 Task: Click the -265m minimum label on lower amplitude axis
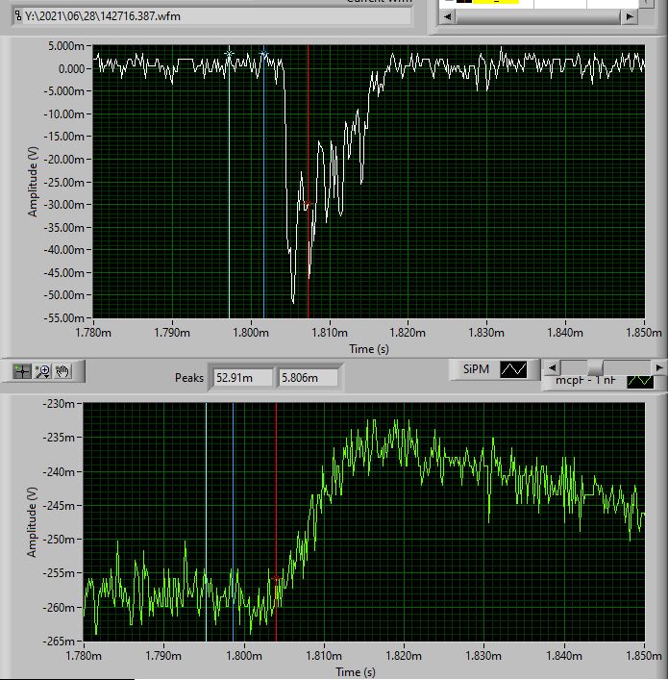pos(60,640)
